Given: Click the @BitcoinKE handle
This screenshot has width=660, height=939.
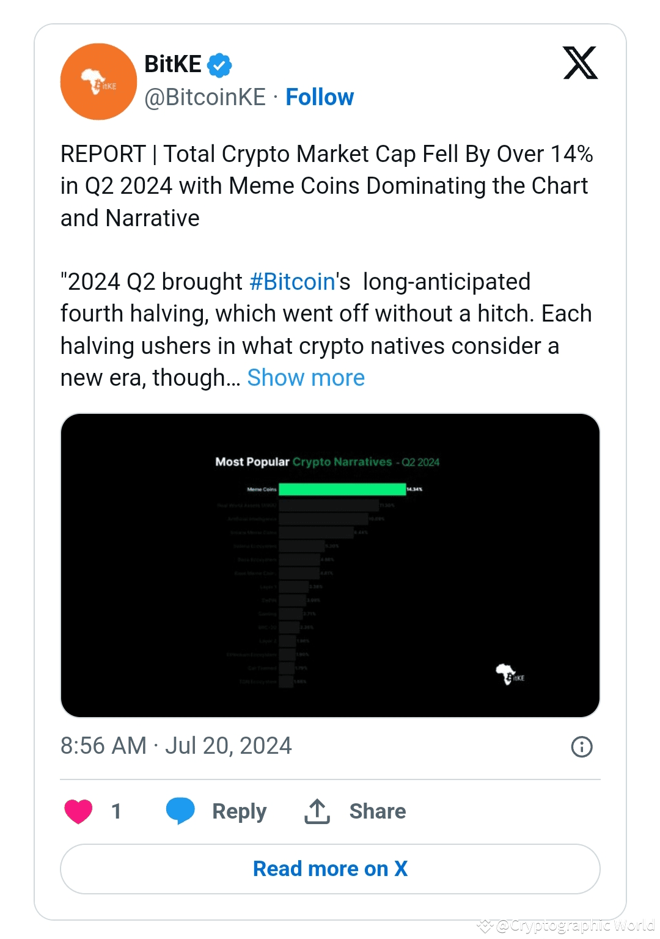Looking at the screenshot, I should 205,97.
